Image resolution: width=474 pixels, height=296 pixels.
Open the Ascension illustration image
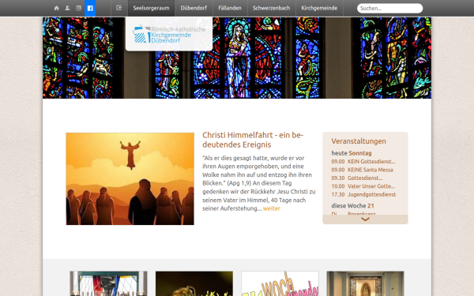pyautogui.click(x=130, y=179)
